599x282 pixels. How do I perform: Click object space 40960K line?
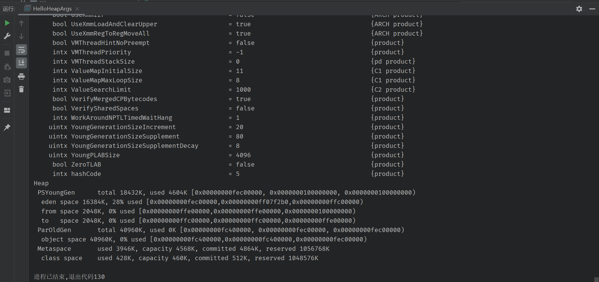click(x=204, y=239)
